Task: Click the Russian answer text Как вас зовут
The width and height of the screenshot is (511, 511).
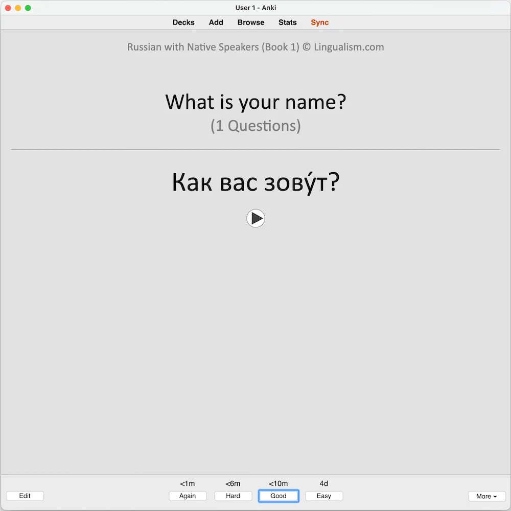Action: pyautogui.click(x=255, y=182)
